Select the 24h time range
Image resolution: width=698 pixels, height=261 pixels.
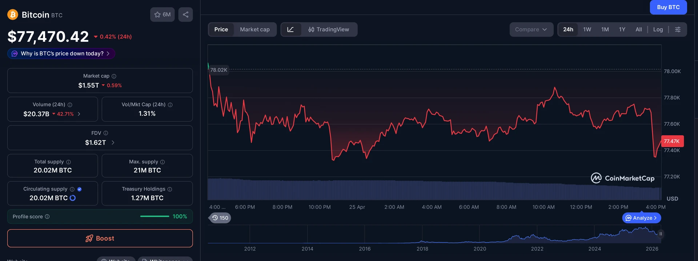click(568, 29)
